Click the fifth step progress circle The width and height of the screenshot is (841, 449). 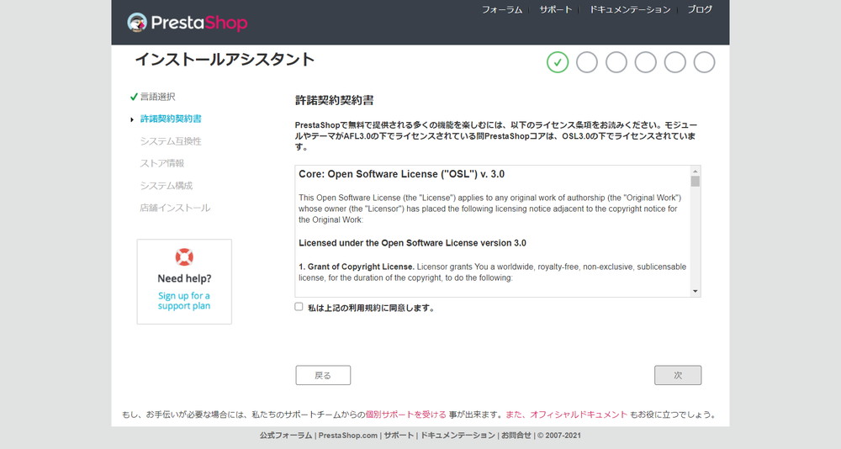tap(674, 62)
